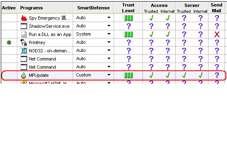Screen dimensions: 227x157
Task: Click Server Trusted question mark for Spy Emergency
Action: click(184, 18)
